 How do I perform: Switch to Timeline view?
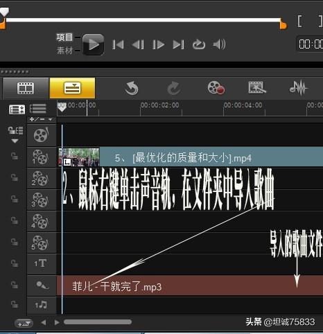pos(72,88)
